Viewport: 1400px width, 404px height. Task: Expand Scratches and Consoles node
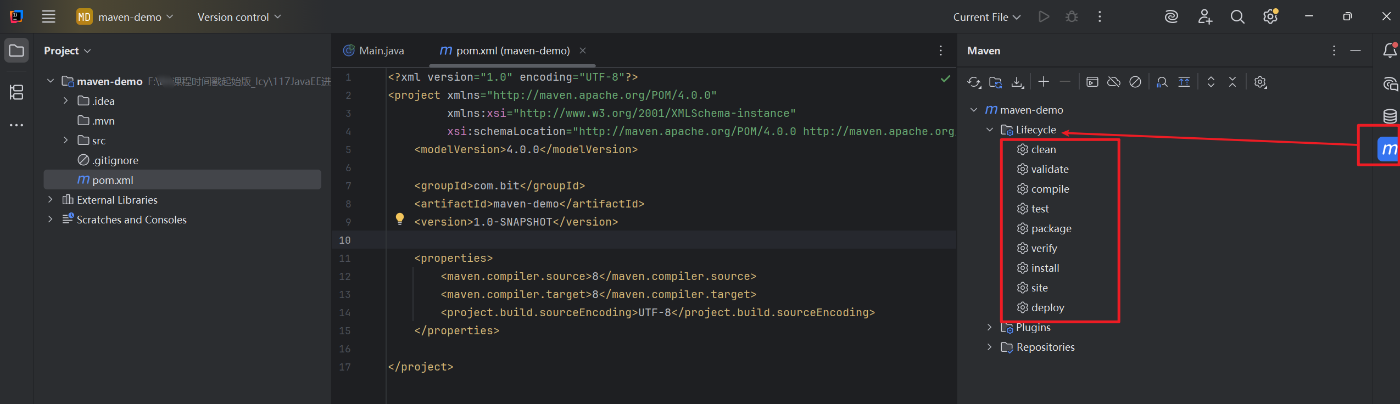51,220
